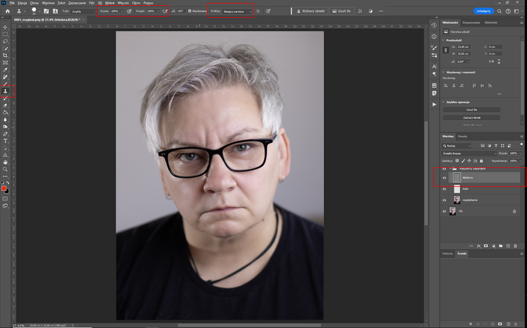527x328 pixels.
Task: Toggle visibility of the kolor layer
Action: click(x=445, y=189)
